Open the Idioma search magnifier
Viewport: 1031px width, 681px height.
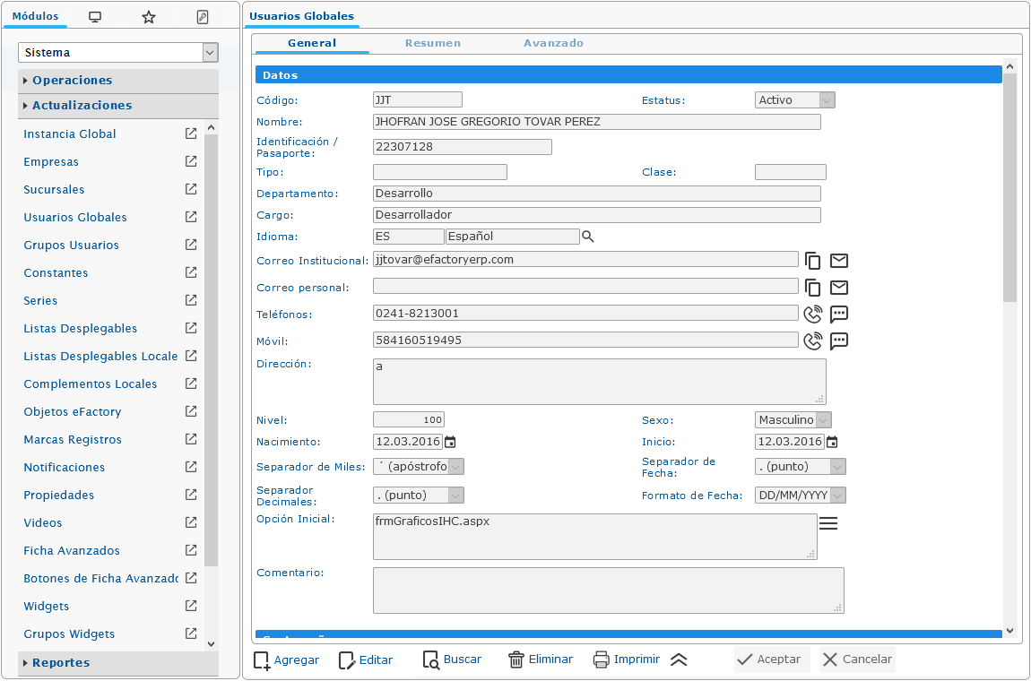(588, 237)
